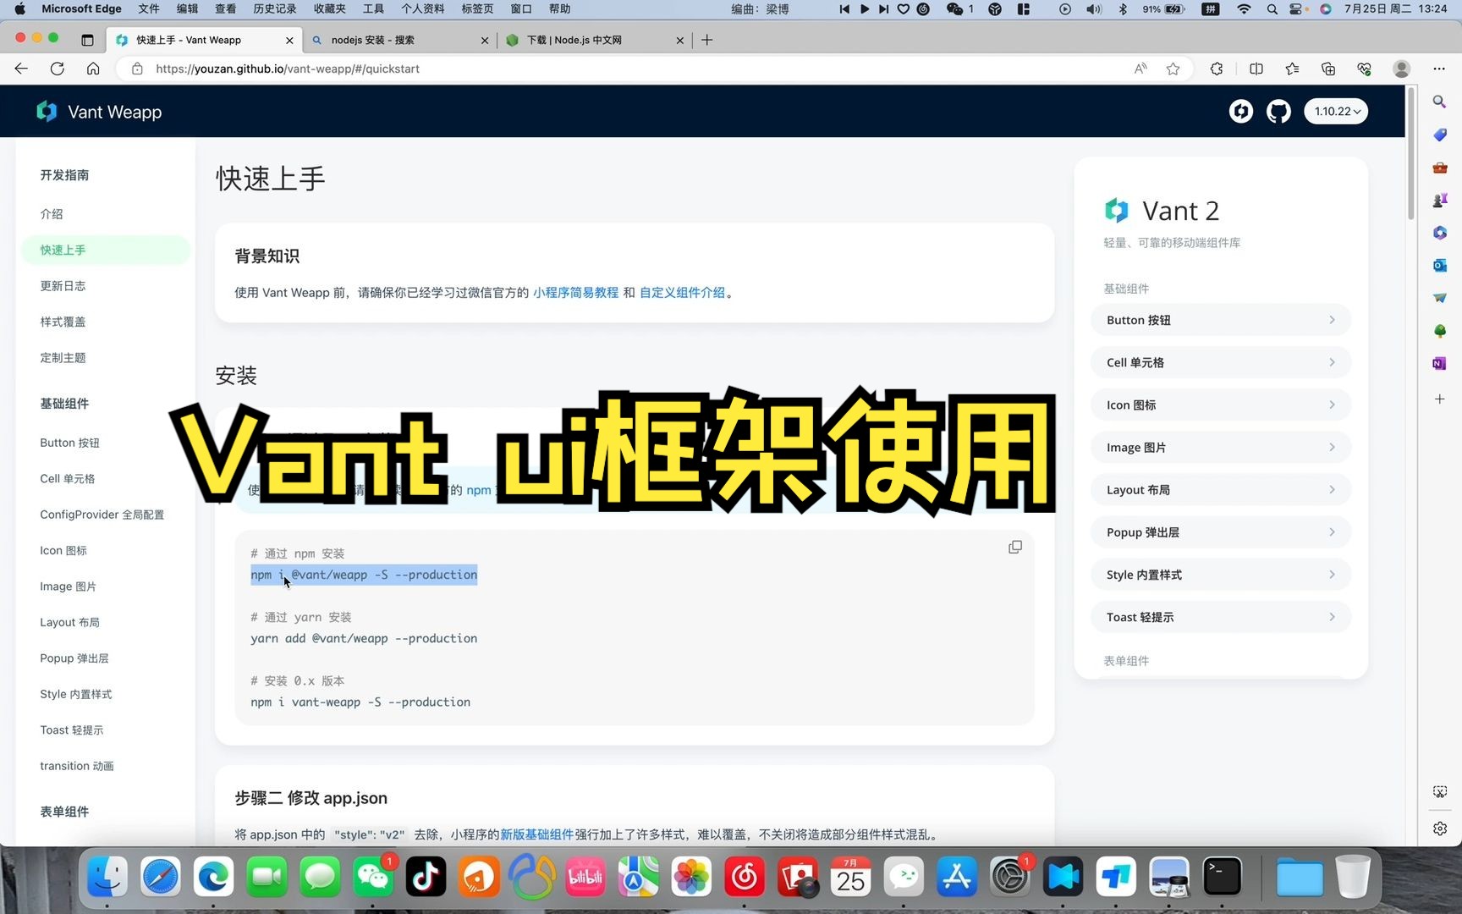The image size is (1462, 914).
Task: Go to browser home page
Action: pos(93,69)
